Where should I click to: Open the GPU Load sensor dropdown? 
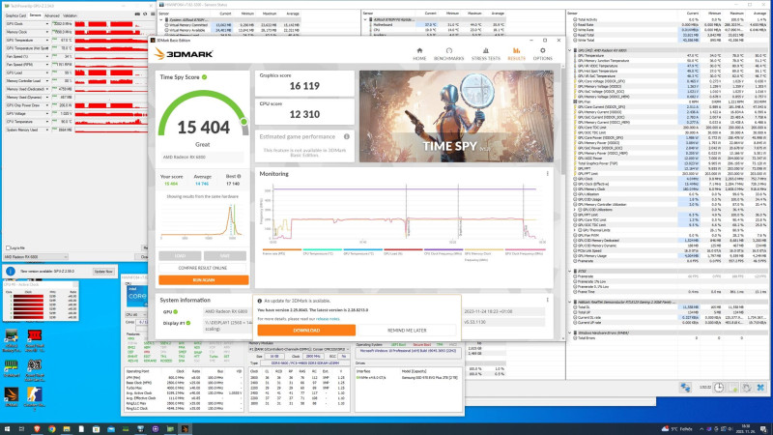47,72
